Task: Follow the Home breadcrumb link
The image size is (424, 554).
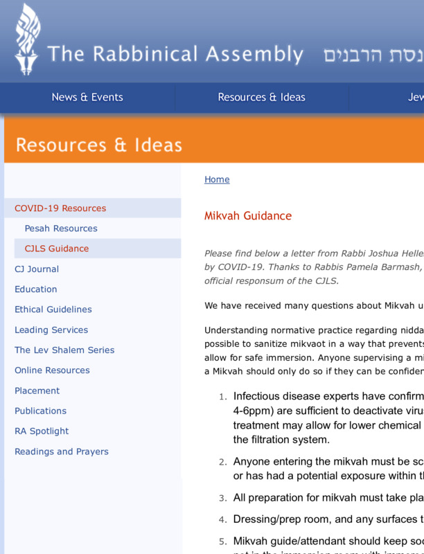Action: pyautogui.click(x=217, y=179)
